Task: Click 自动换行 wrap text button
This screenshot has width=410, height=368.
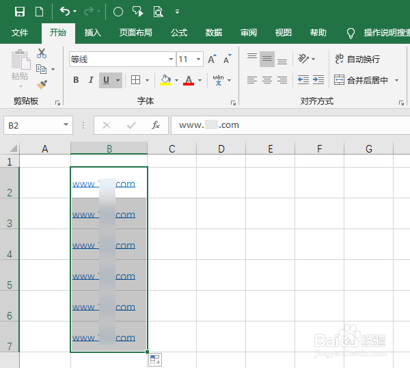Action: (x=357, y=59)
